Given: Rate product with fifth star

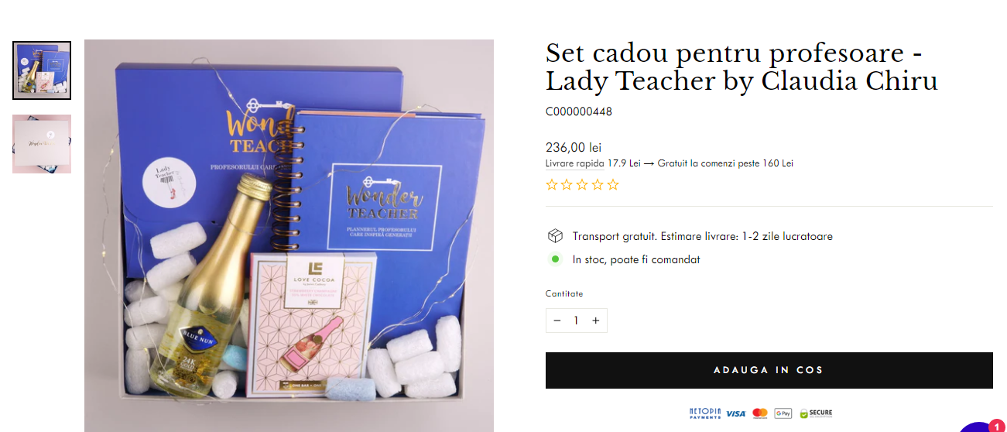Looking at the screenshot, I should (613, 184).
